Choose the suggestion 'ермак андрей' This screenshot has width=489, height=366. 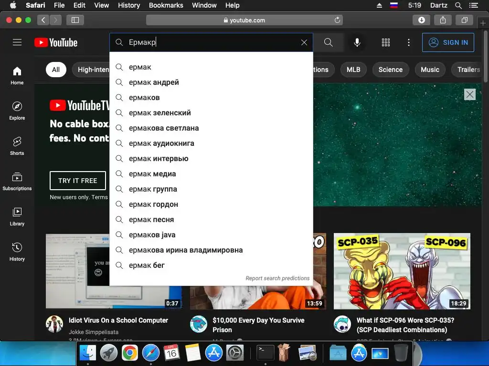tap(211, 82)
